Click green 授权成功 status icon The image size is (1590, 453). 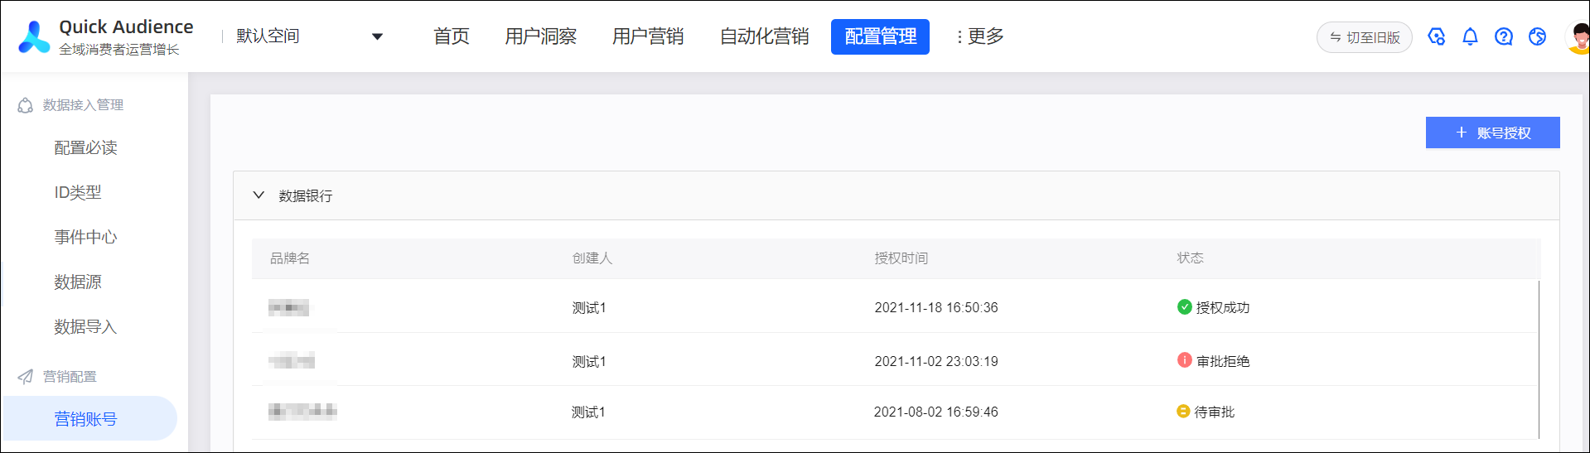(x=1185, y=307)
